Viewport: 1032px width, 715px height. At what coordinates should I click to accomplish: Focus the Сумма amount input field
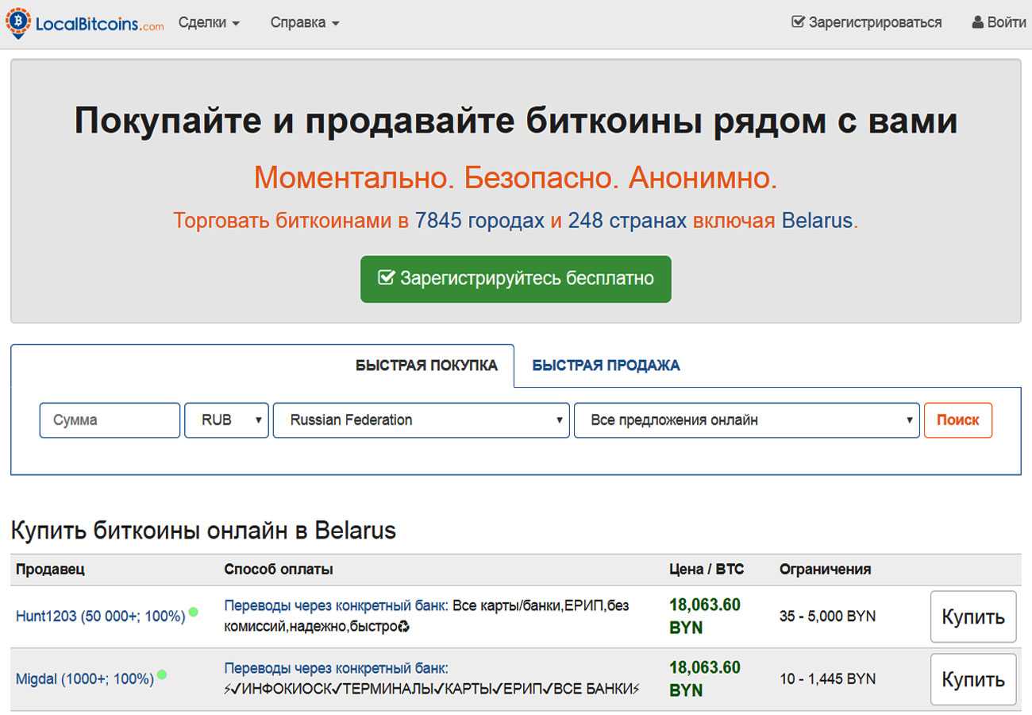[110, 420]
